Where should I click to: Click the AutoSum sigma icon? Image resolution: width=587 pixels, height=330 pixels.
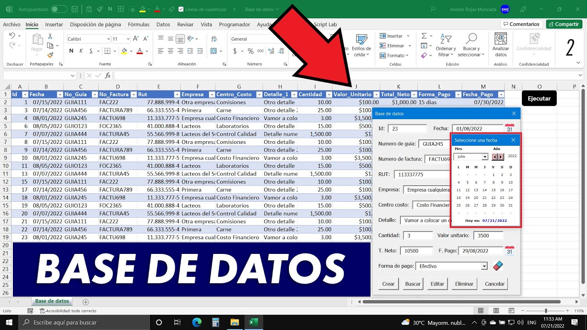pos(424,36)
